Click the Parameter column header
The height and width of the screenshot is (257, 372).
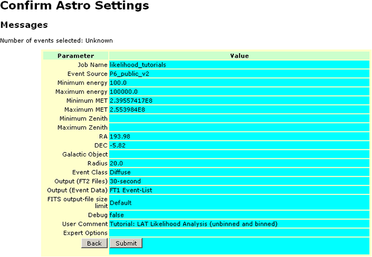pos(76,56)
